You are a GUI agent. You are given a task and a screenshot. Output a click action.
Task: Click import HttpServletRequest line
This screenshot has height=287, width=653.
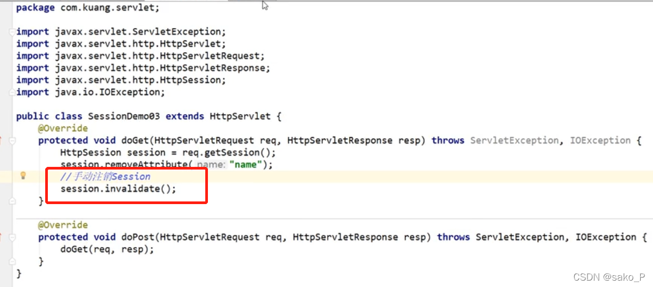140,56
